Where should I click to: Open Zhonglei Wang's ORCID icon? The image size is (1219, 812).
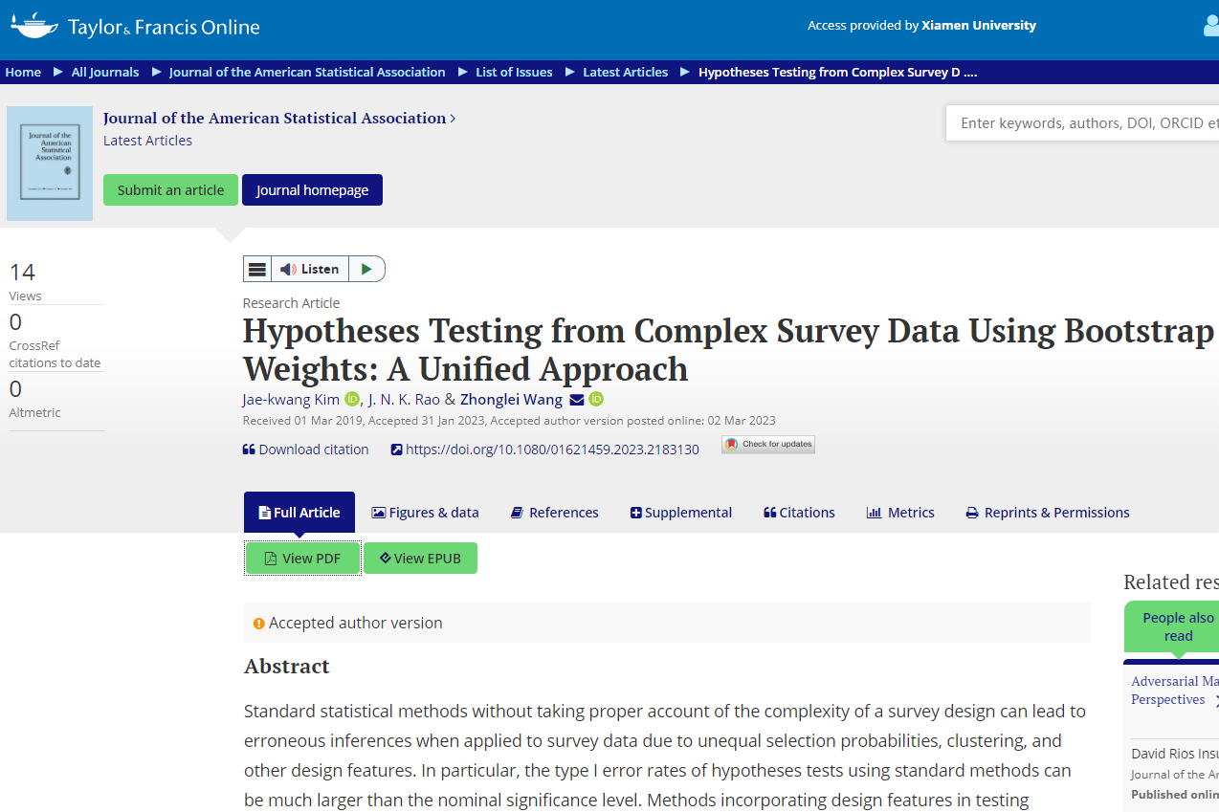click(x=596, y=400)
